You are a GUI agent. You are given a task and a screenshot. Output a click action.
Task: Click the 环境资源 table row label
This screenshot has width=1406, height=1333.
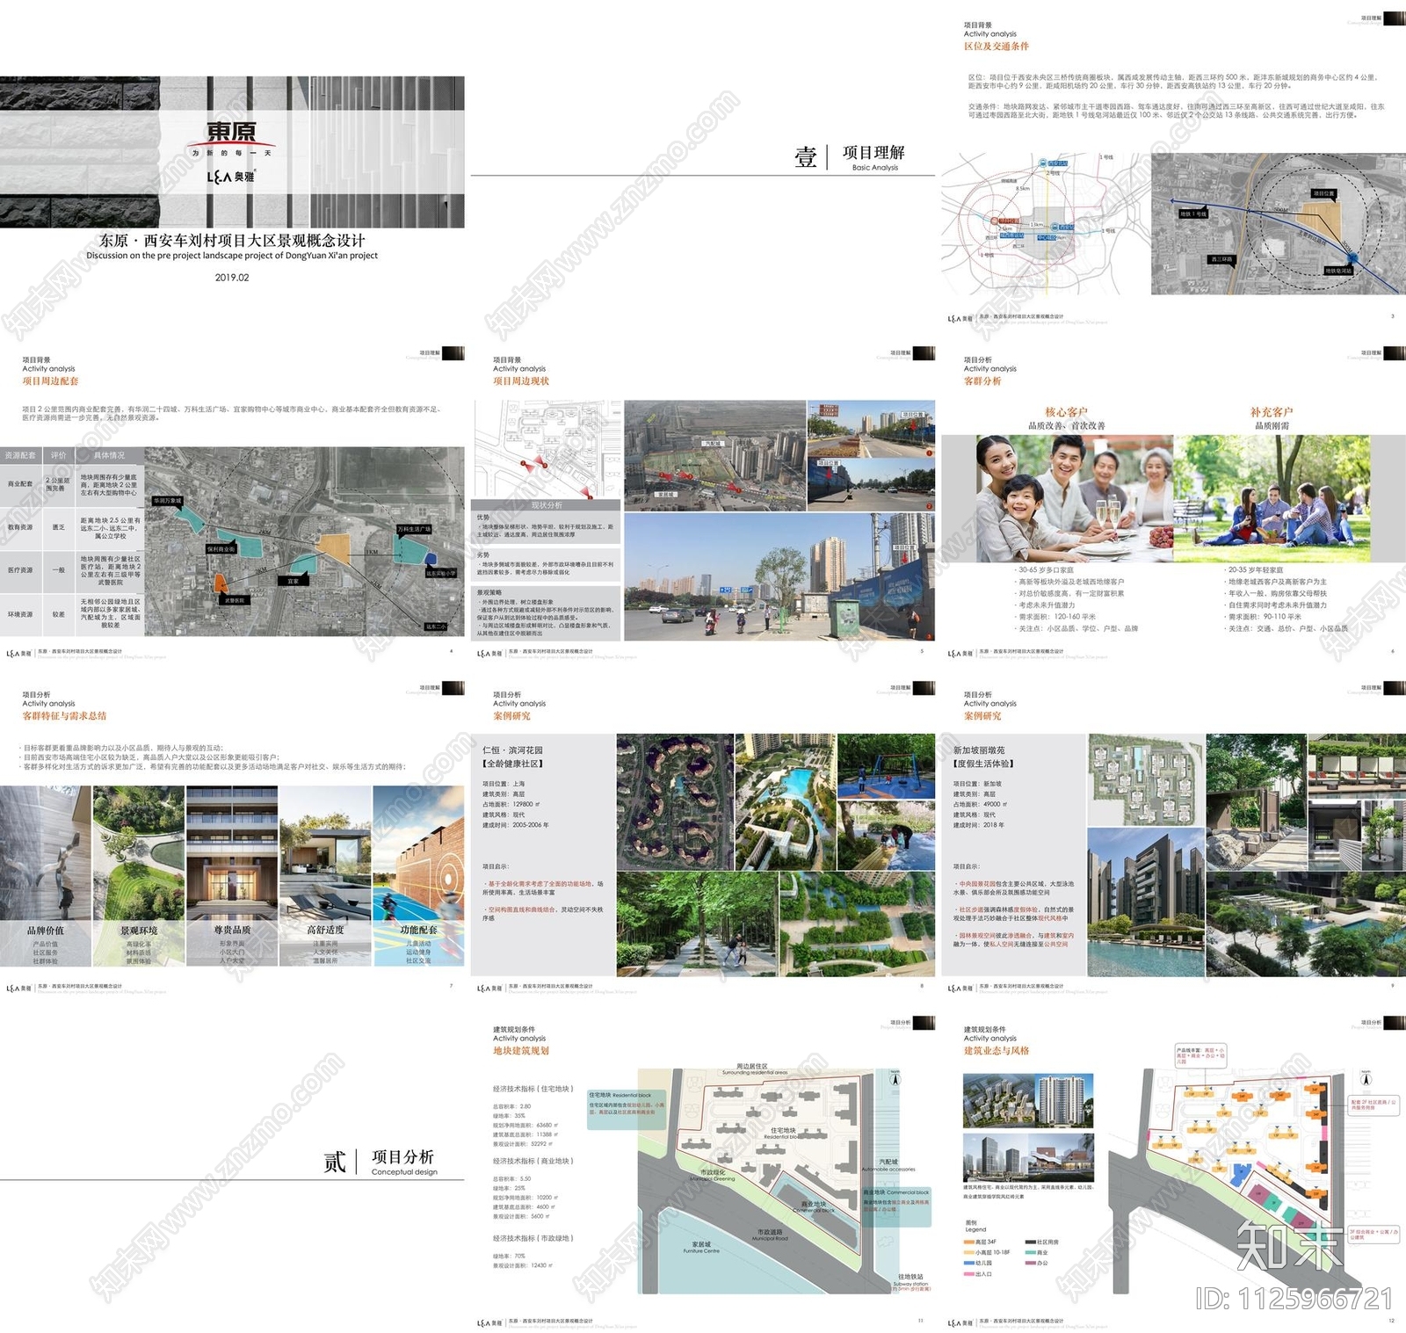click(x=20, y=614)
